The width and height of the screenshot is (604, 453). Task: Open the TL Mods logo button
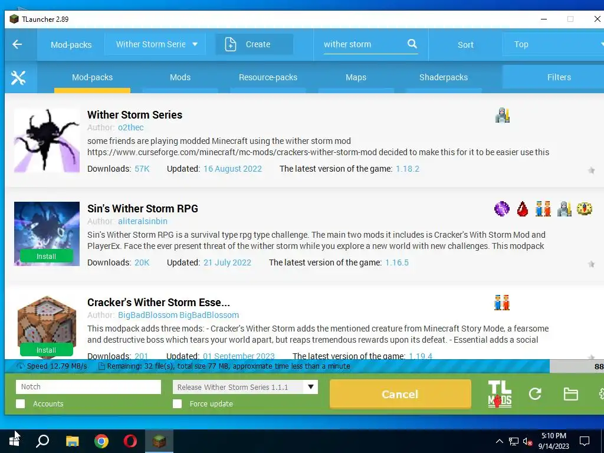pyautogui.click(x=500, y=394)
